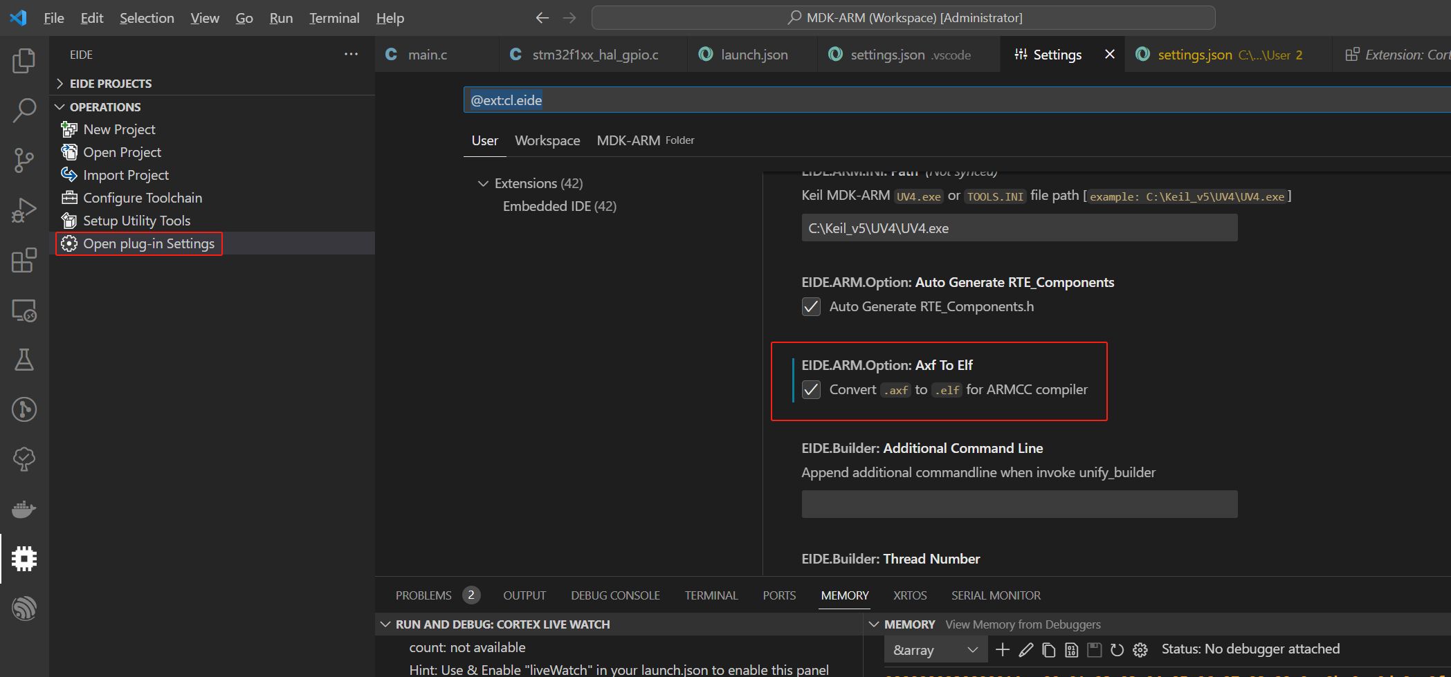Open the XRTOS panel tab
The height and width of the screenshot is (677, 1451).
pos(910,595)
